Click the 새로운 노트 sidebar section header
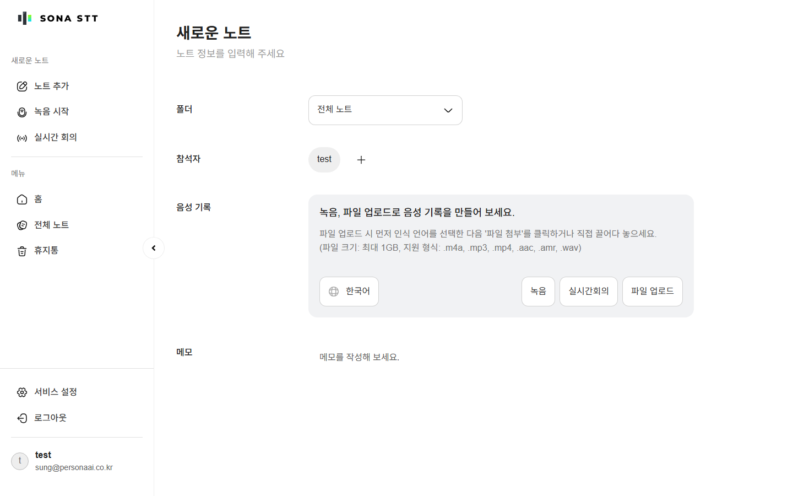This screenshot has height=496, width=793. click(30, 61)
